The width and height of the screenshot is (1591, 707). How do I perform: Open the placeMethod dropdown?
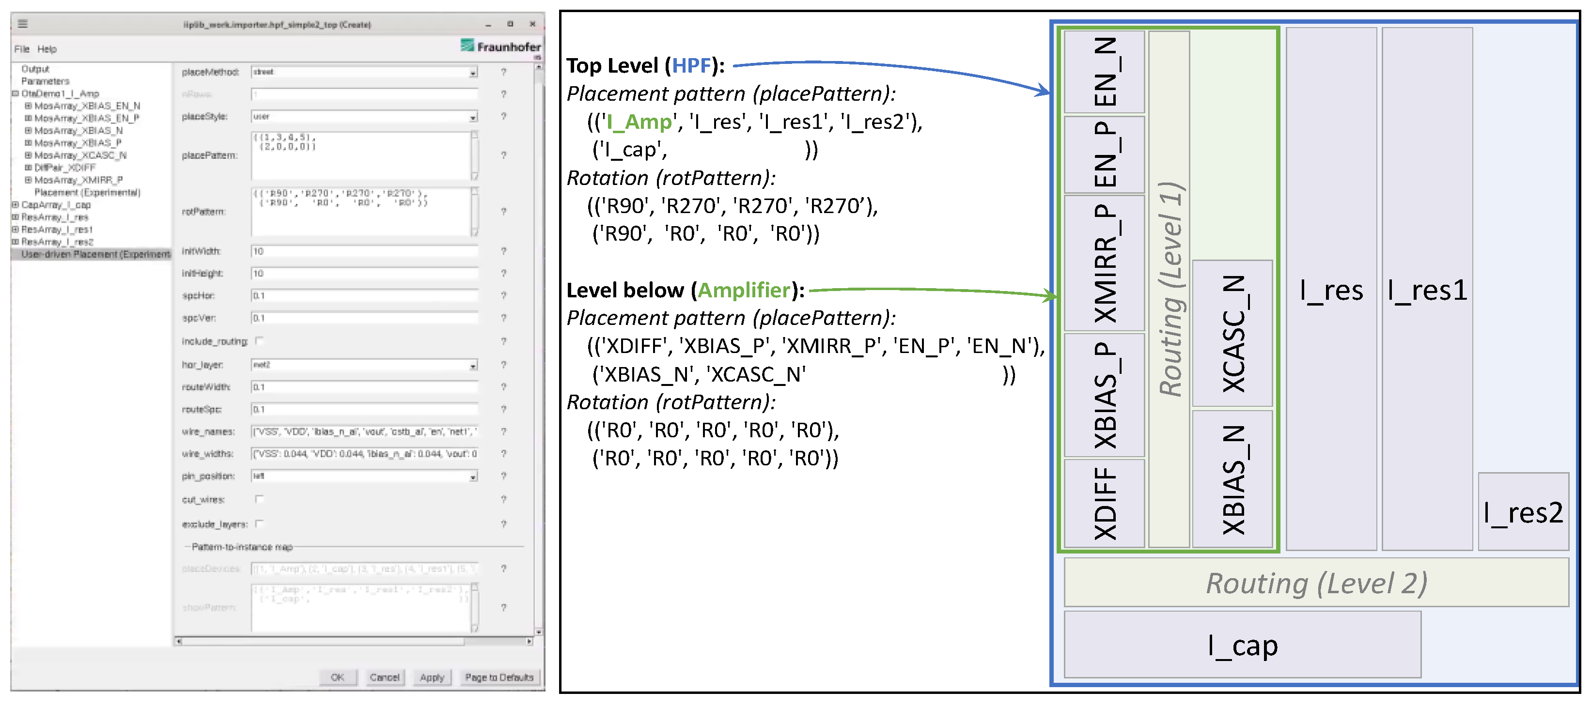pos(472,73)
